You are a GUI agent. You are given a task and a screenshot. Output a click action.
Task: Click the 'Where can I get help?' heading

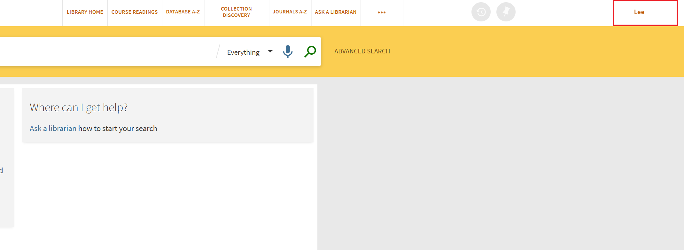(x=79, y=108)
